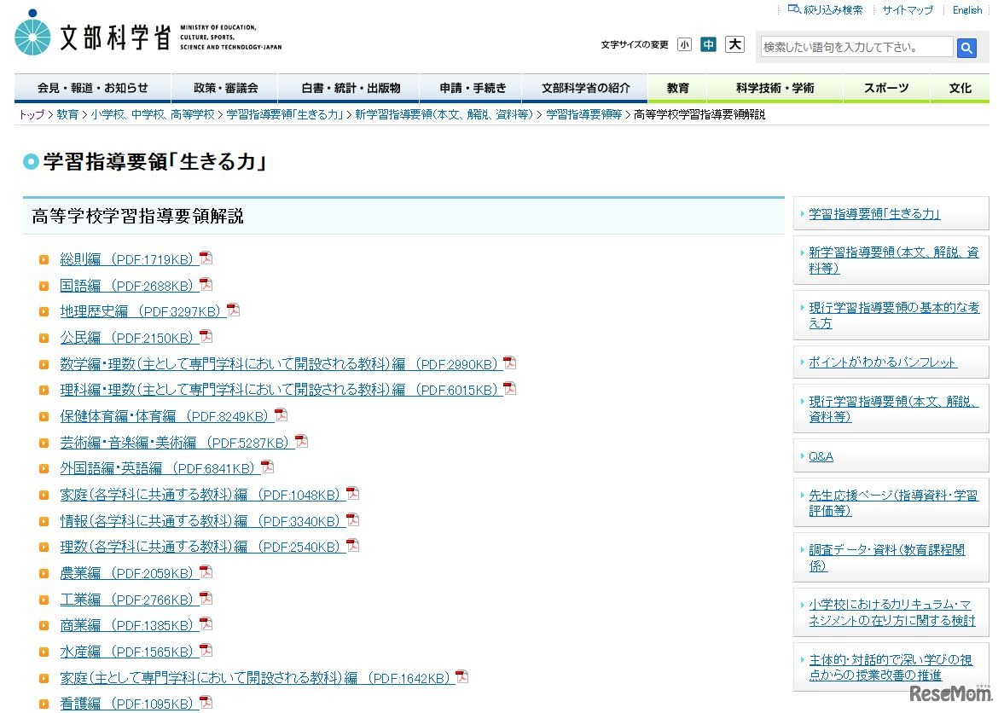Set font size to medium (中)
Screen dimensions: 1004x713
pos(708,45)
